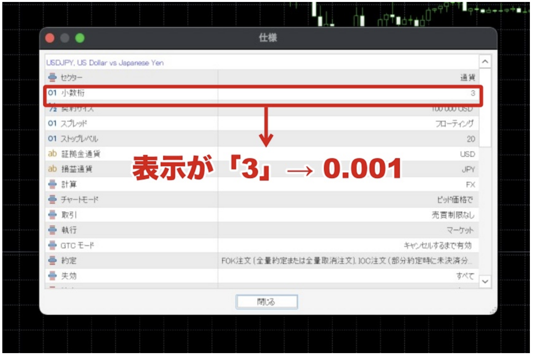The width and height of the screenshot is (533, 357).
Task: Click the チャートモード row icon
Action: point(52,199)
